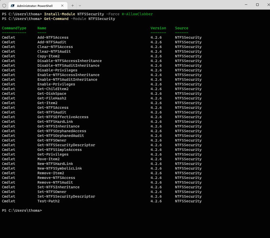The image size is (270, 238).
Task: Click NTFSSecurity source in Add-NTFSAccess row
Action: click(x=188, y=37)
